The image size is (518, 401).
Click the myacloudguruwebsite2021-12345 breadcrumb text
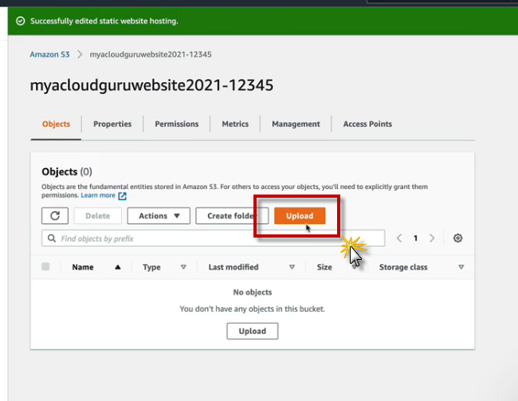tap(151, 54)
